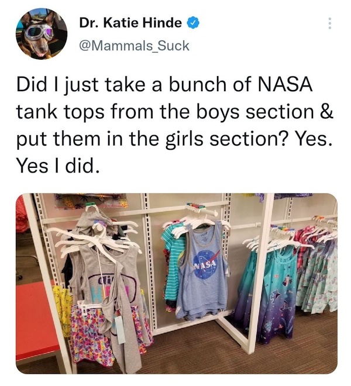Click the ampersand in the tweet text
The height and width of the screenshot is (386, 351).
(326, 111)
